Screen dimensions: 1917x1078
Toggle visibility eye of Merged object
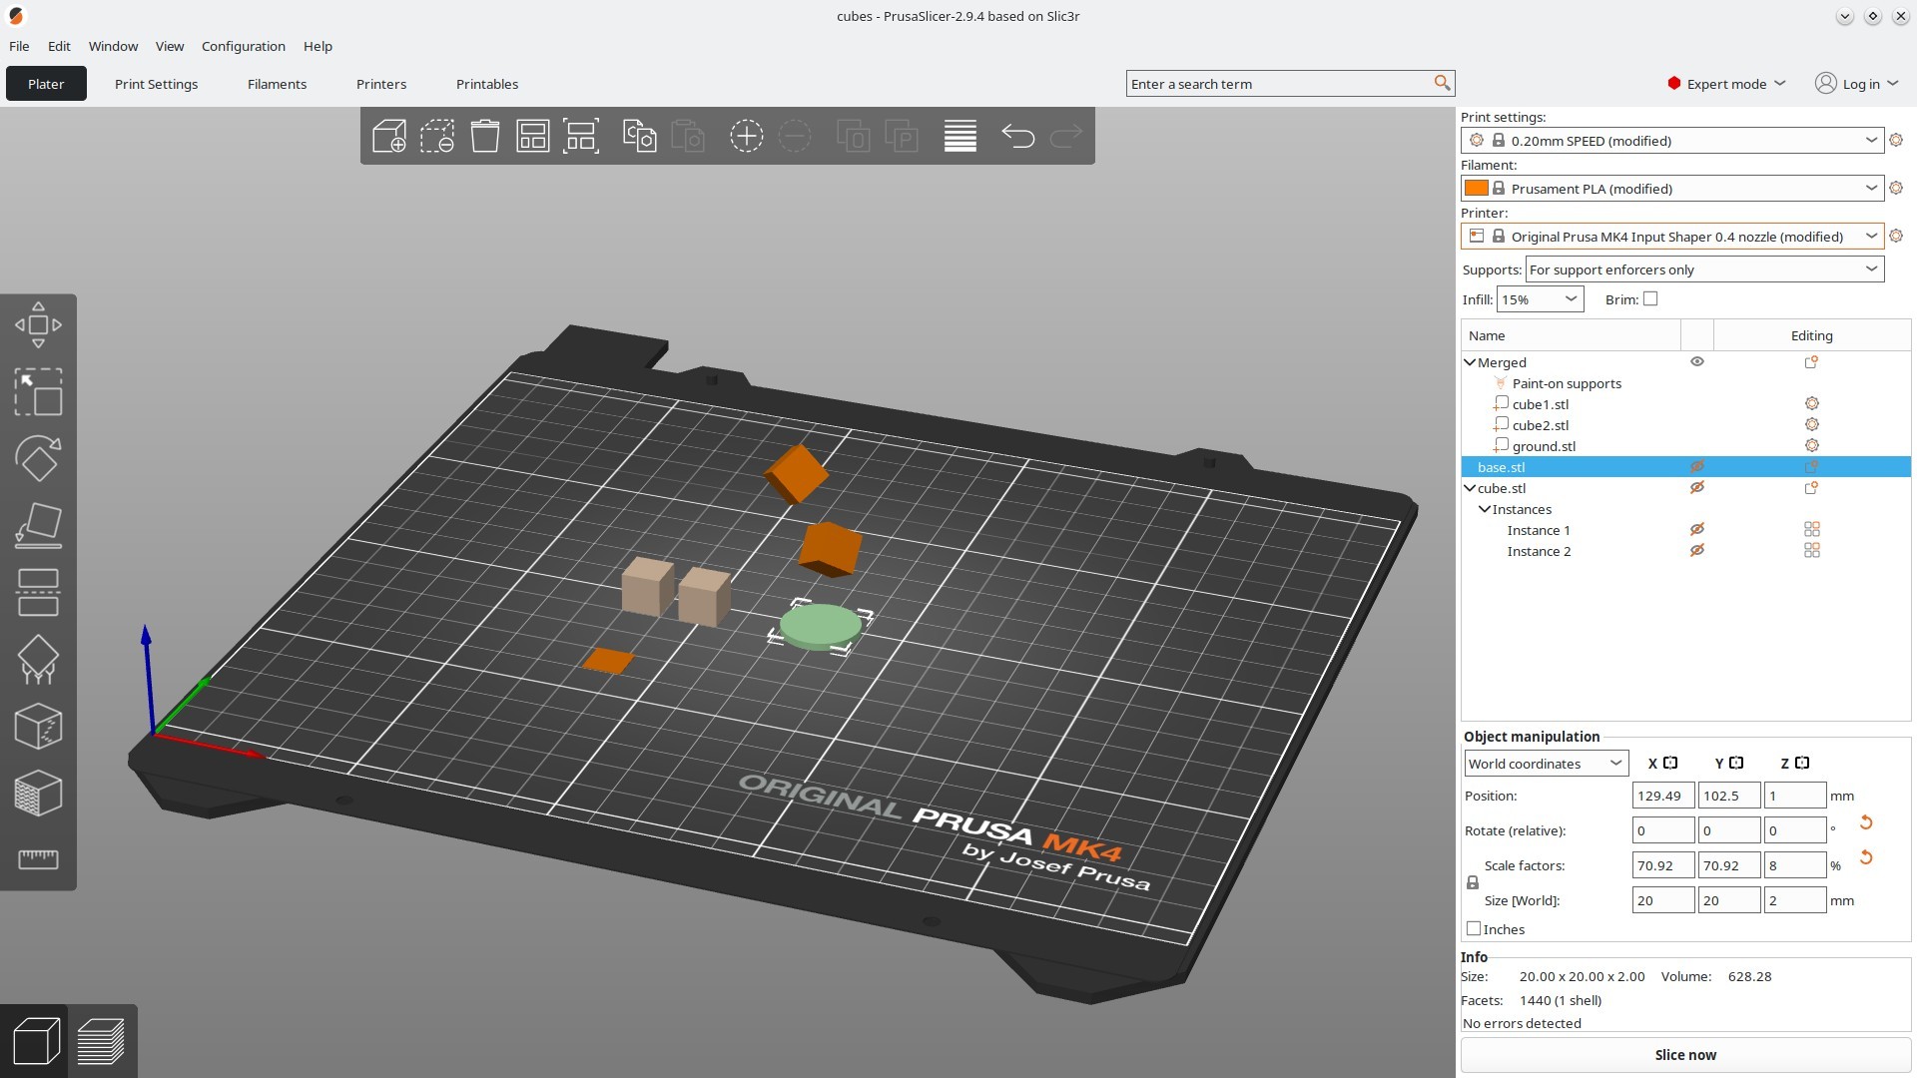(x=1696, y=362)
